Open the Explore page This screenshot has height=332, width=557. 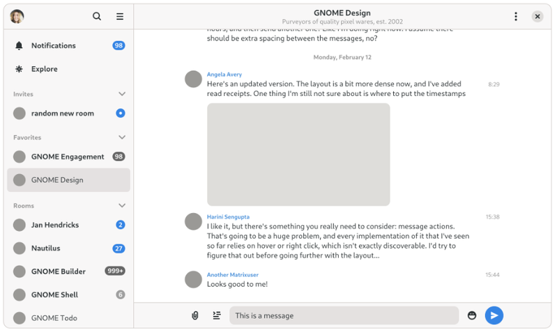coord(68,69)
